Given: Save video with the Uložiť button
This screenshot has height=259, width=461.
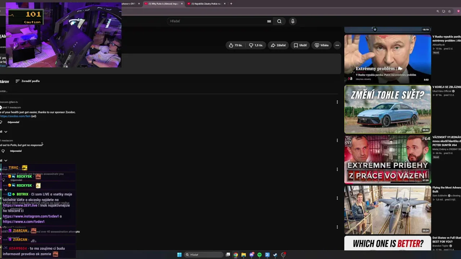Looking at the screenshot, I should point(300,45).
